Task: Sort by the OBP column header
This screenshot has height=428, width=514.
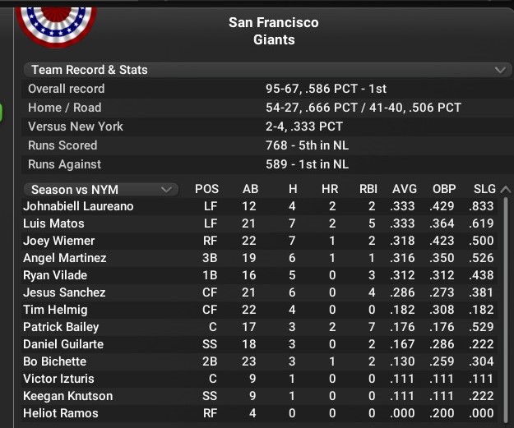Action: (x=444, y=189)
